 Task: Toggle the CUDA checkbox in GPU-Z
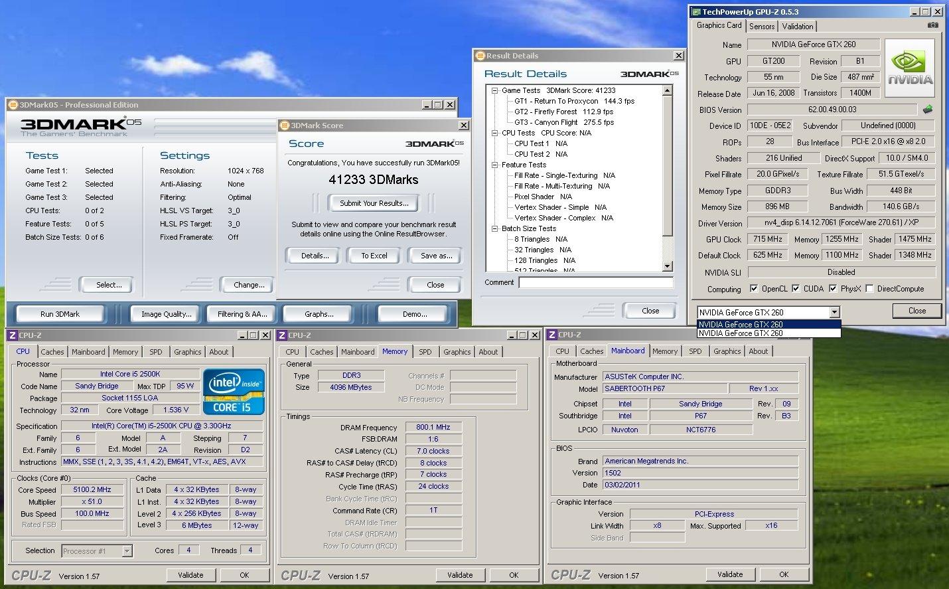796,289
